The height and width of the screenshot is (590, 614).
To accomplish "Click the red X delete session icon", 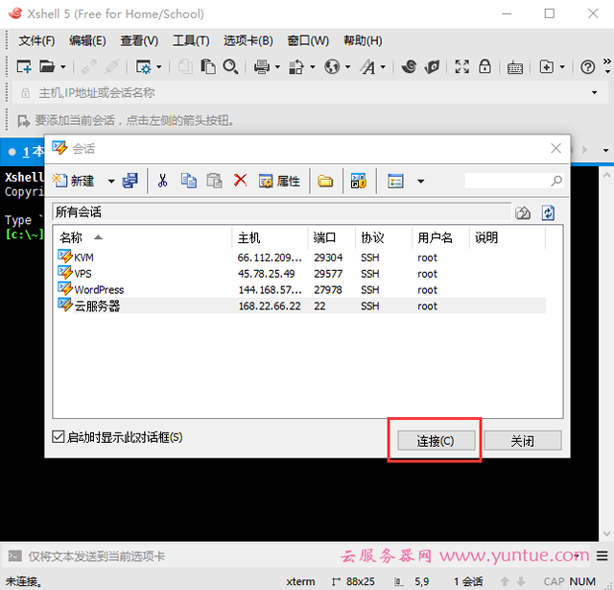I will coord(241,181).
